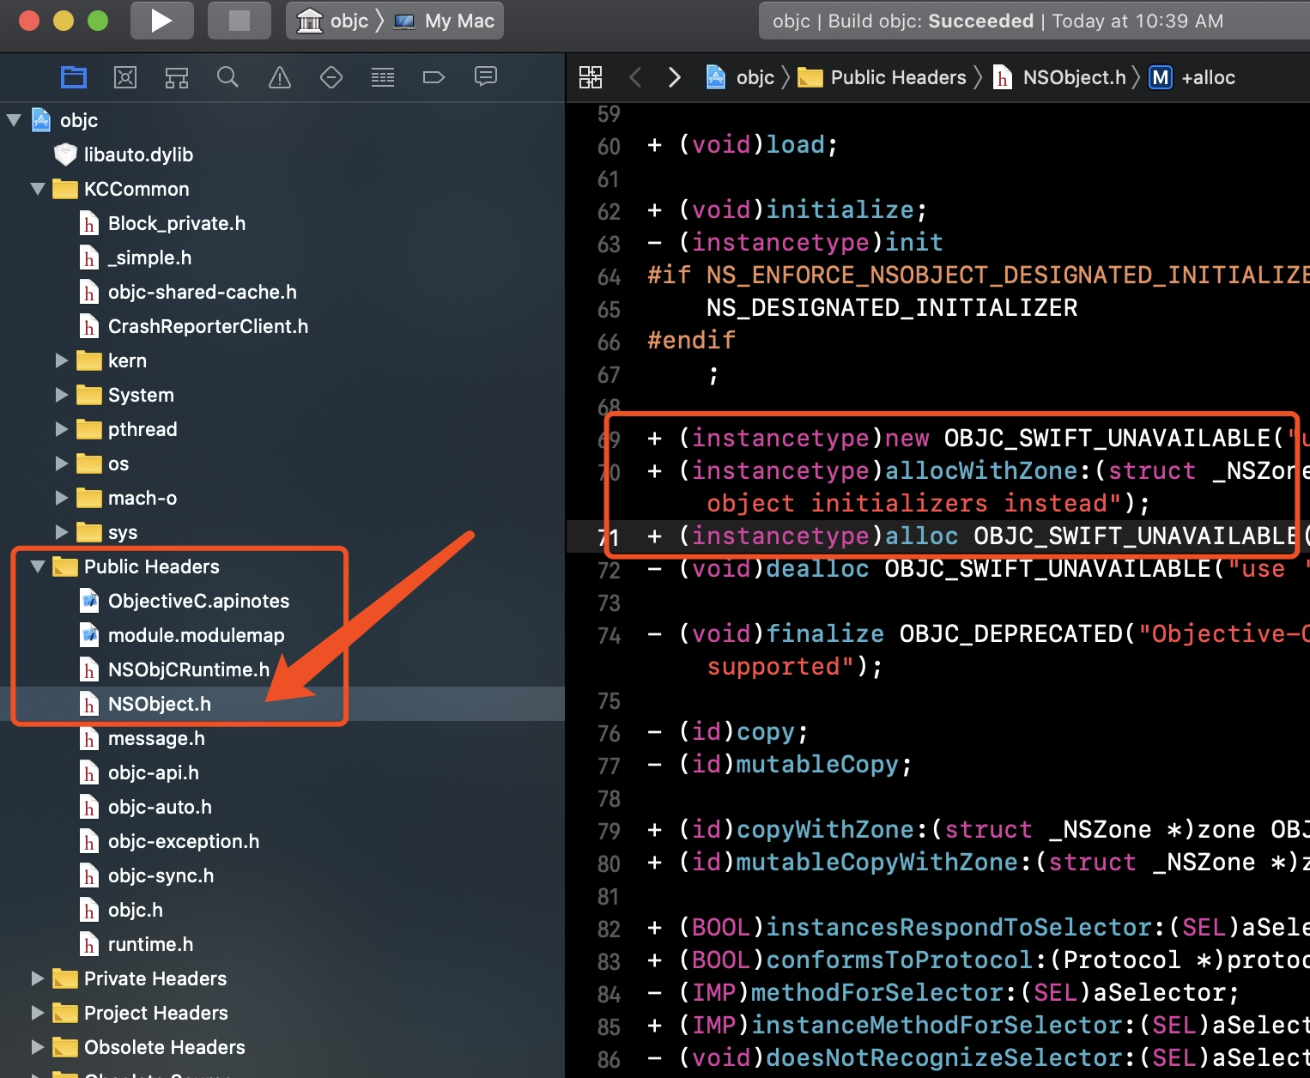The image size is (1310, 1078).
Task: Collapse the objc project root
Action: [14, 120]
